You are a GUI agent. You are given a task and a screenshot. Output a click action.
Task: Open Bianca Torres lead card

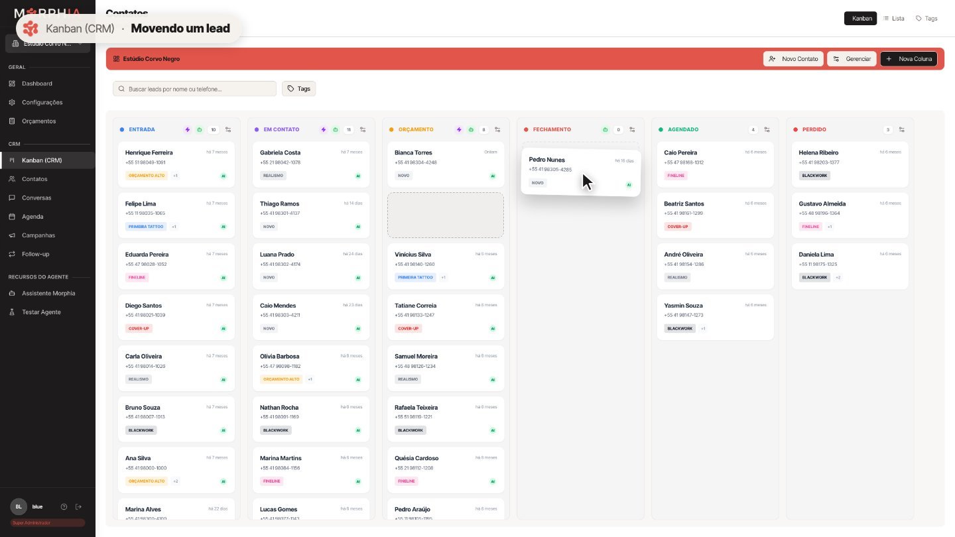click(446, 164)
